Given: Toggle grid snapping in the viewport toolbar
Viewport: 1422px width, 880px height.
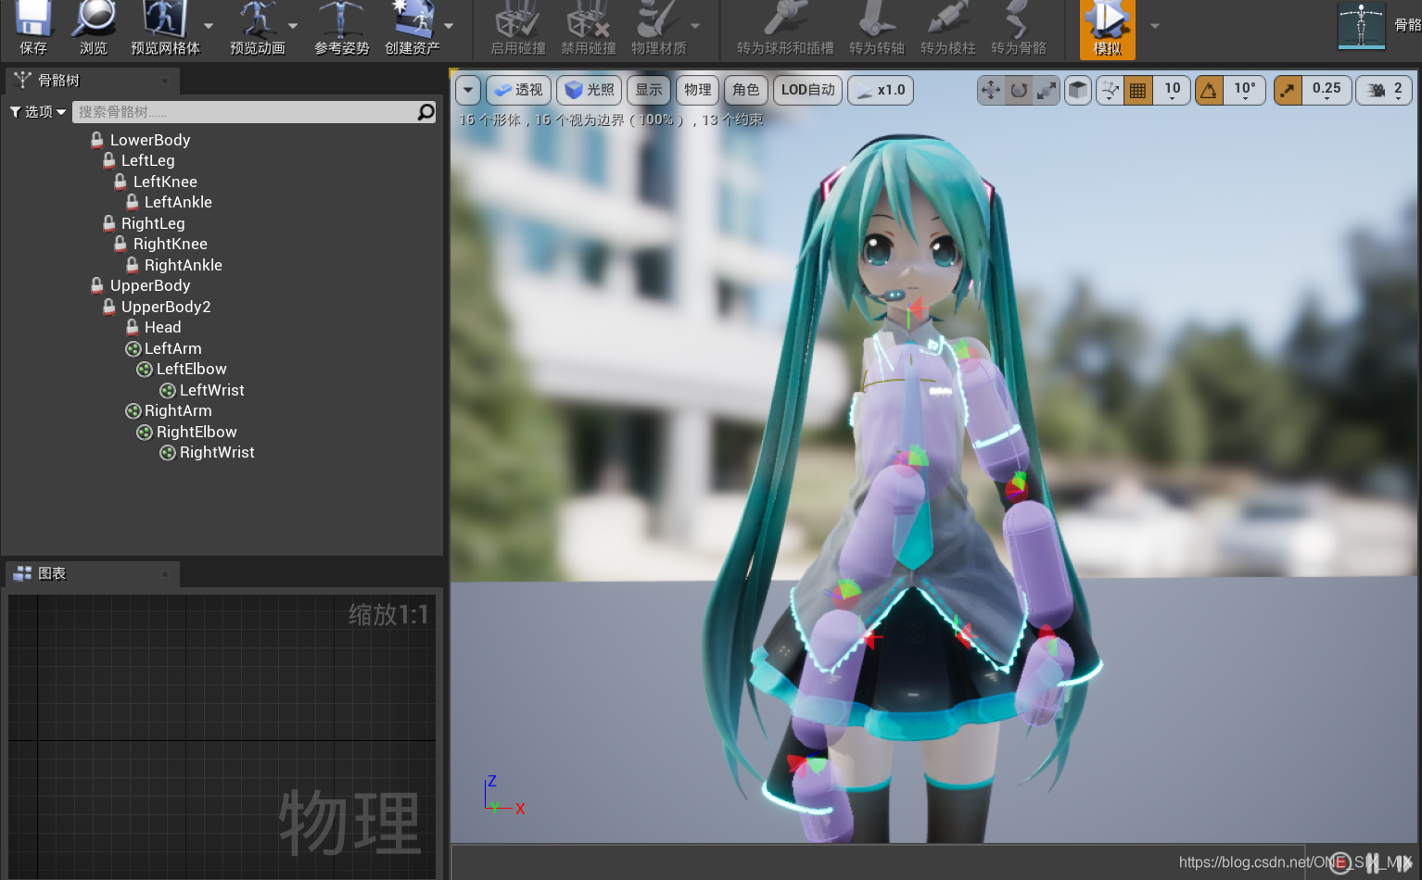Looking at the screenshot, I should coord(1137,90).
